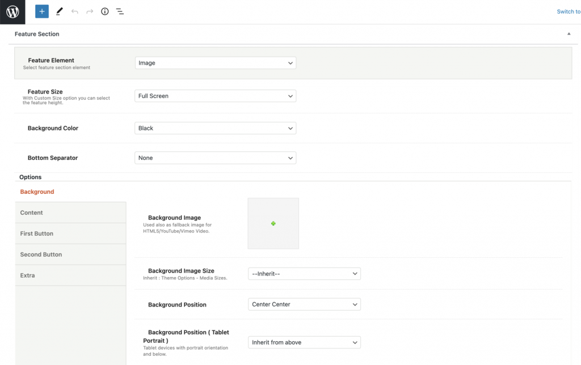This screenshot has height=365, width=581.
Task: Open the Bottom Separator dropdown
Action: coord(215,158)
